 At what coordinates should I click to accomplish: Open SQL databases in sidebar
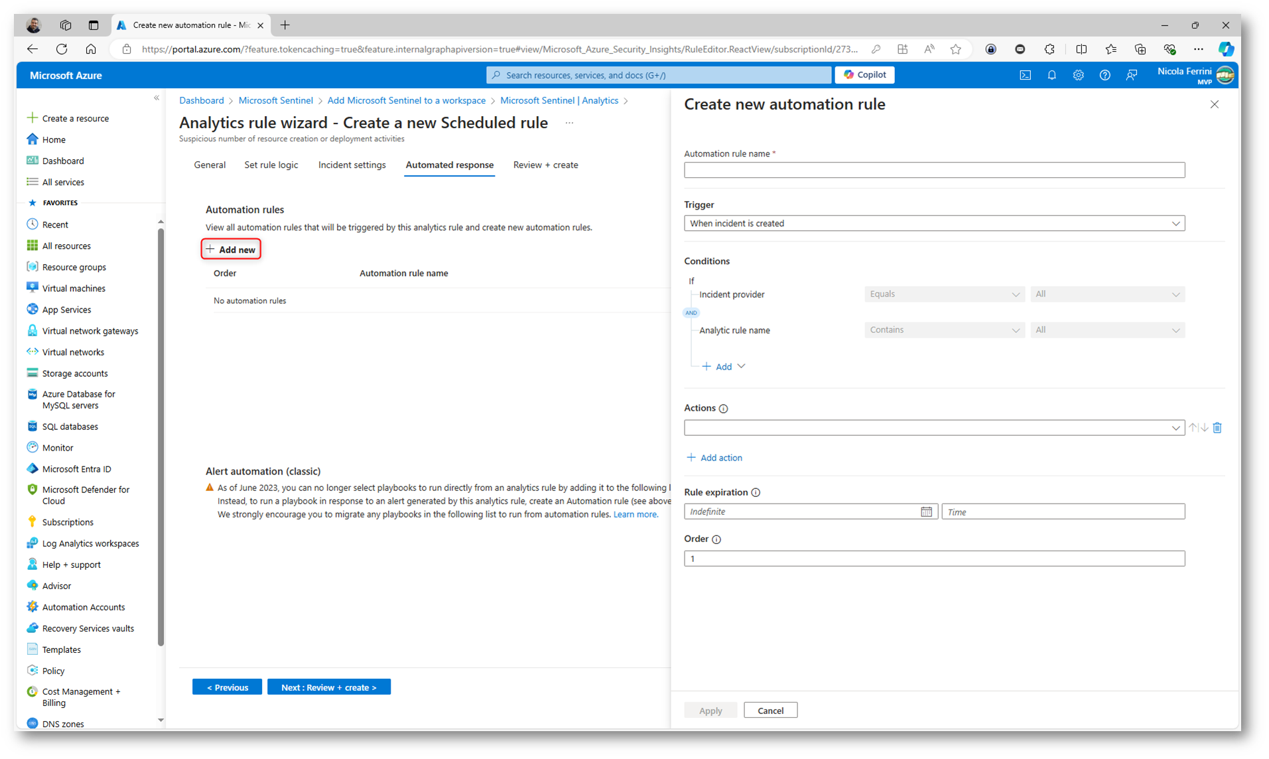pyautogui.click(x=70, y=426)
